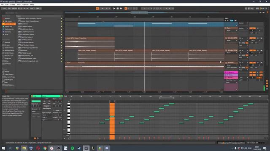This screenshot has width=270, height=151.
Task: Open User Library in Places
Action: coord(9,74)
